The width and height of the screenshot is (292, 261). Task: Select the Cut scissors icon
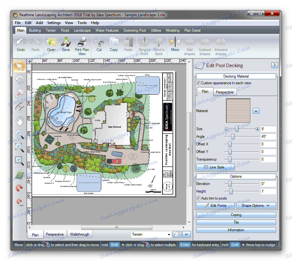99,42
